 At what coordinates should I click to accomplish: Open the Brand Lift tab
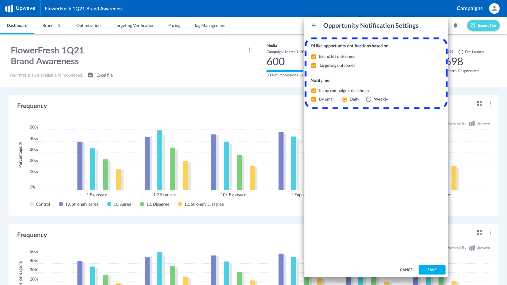tap(52, 26)
